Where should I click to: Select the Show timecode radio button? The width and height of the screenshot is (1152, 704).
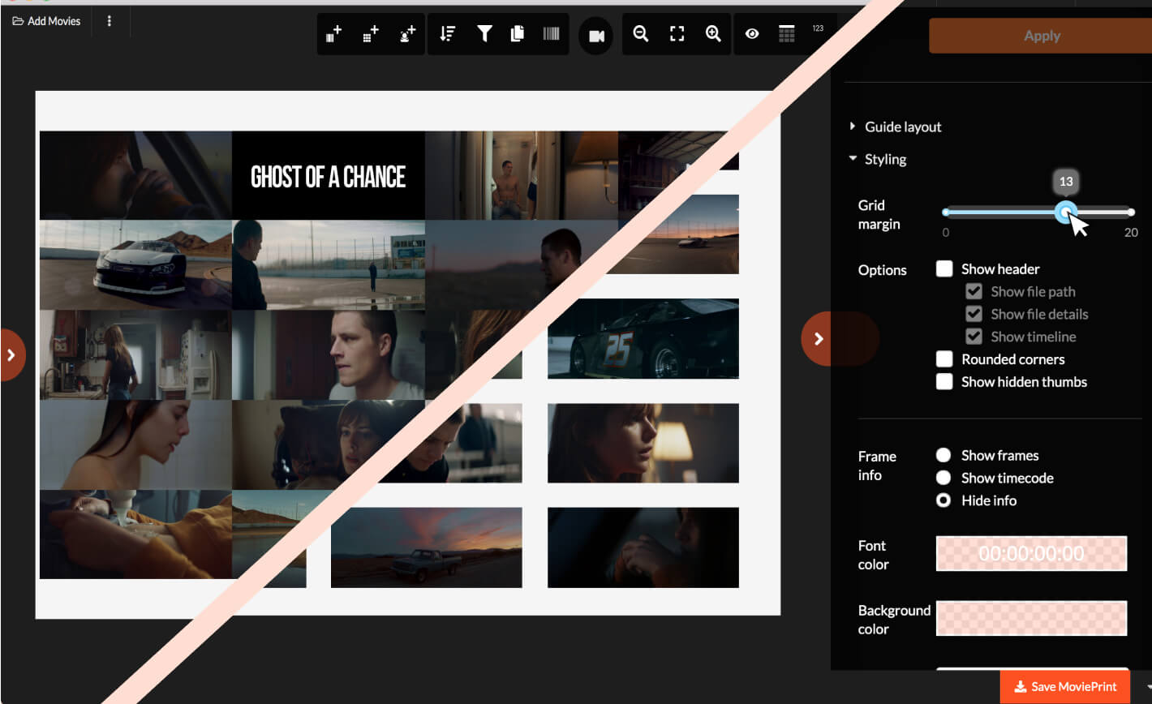coord(944,478)
